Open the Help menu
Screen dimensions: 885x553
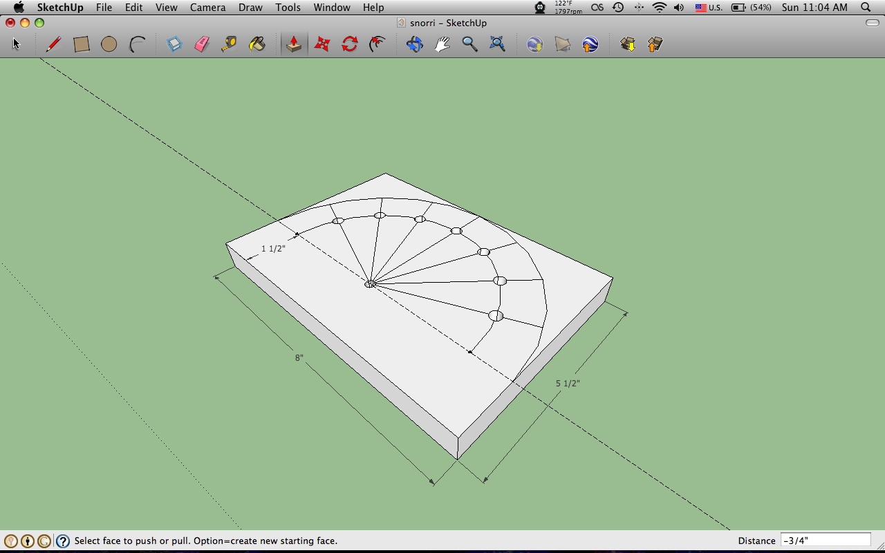pyautogui.click(x=373, y=8)
